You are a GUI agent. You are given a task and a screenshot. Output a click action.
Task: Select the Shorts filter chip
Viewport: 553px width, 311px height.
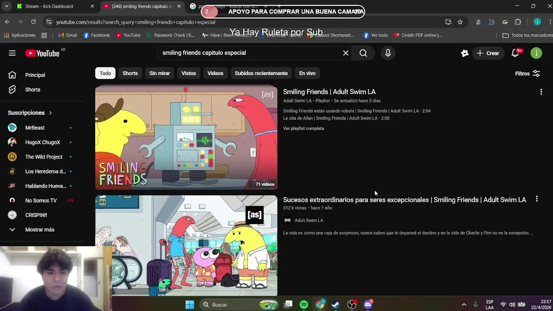(130, 73)
